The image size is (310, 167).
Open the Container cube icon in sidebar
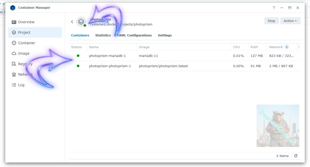[14, 43]
